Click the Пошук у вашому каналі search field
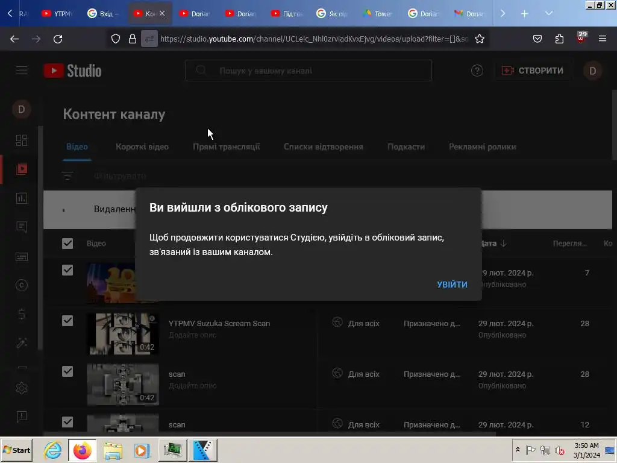This screenshot has width=617, height=463. [308, 71]
